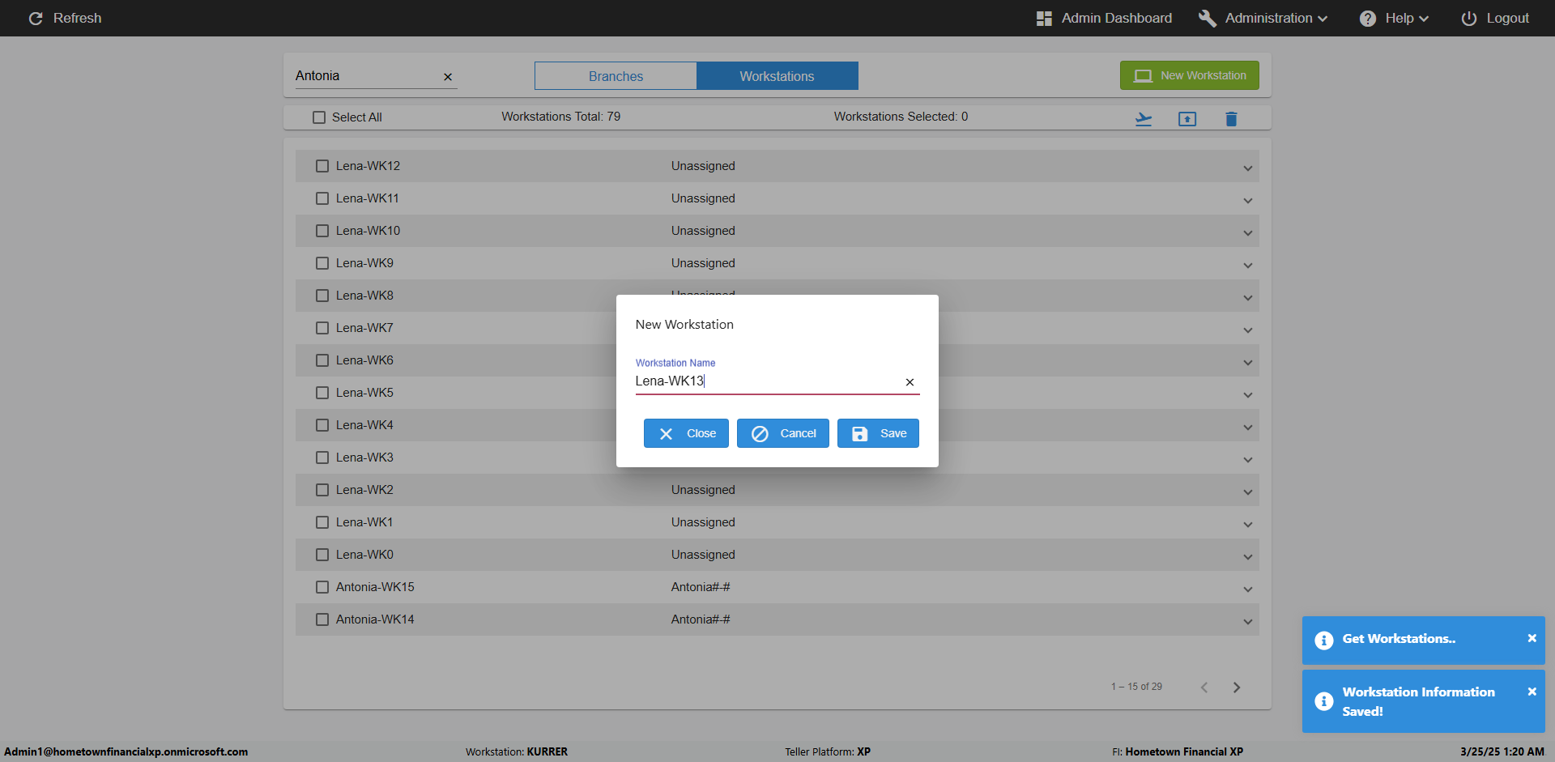This screenshot has width=1555, height=762.
Task: Click the admin email in status bar
Action: [126, 751]
